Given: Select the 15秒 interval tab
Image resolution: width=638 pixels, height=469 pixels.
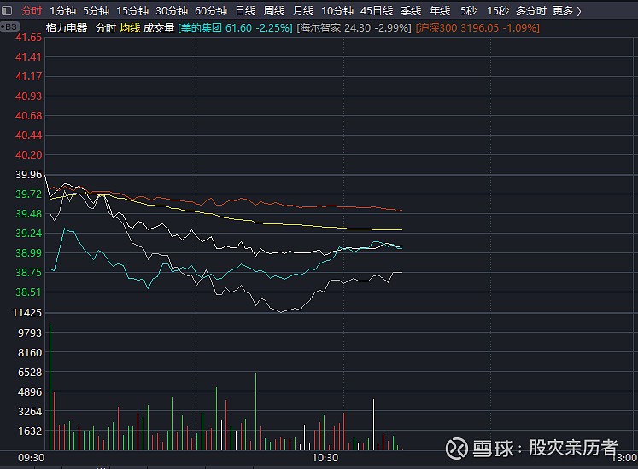Looking at the screenshot, I should 498,11.
